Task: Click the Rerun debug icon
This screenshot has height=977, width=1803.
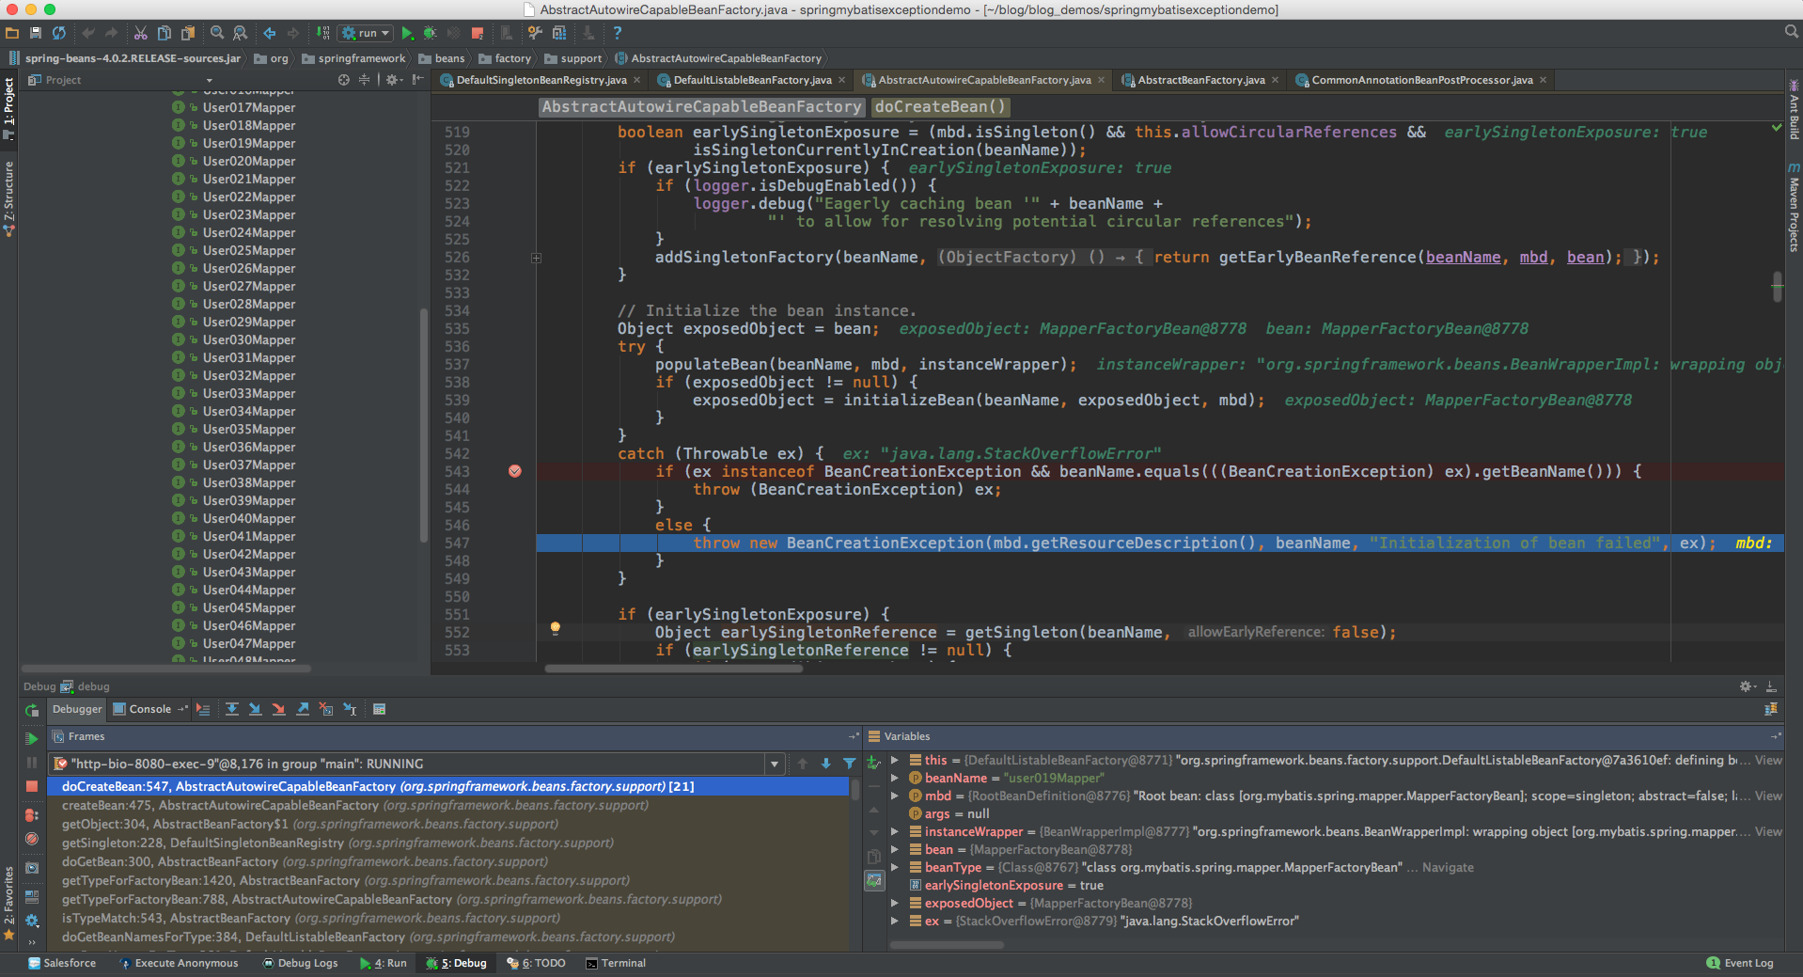Action: tap(31, 710)
